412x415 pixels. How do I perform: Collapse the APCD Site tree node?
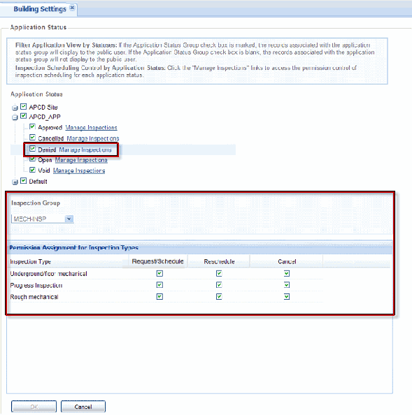coord(15,108)
